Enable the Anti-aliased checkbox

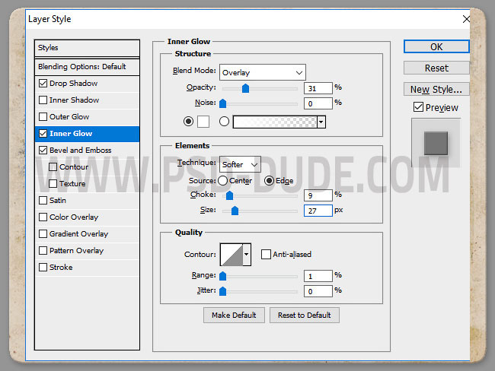click(x=266, y=254)
